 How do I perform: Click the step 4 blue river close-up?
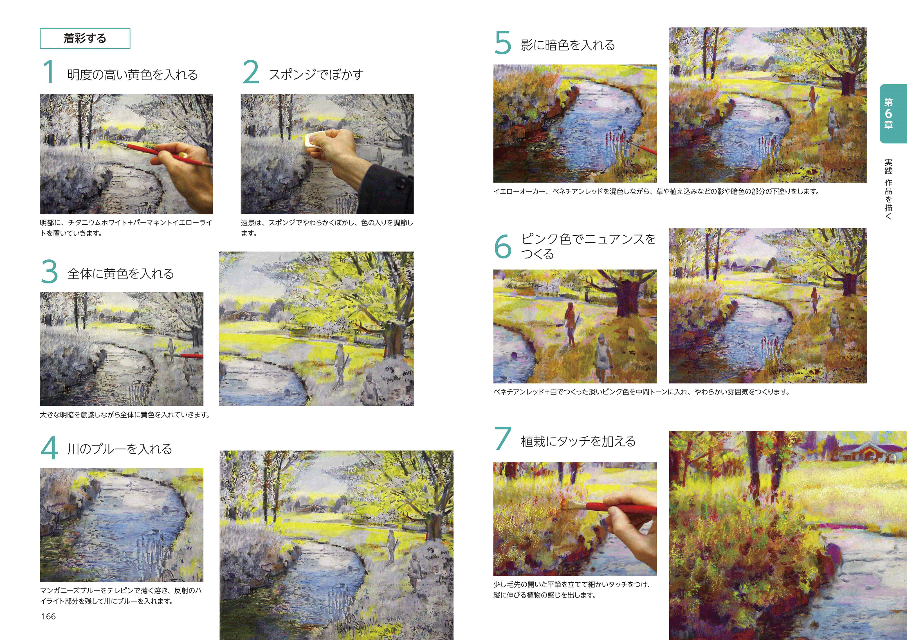coord(122,525)
